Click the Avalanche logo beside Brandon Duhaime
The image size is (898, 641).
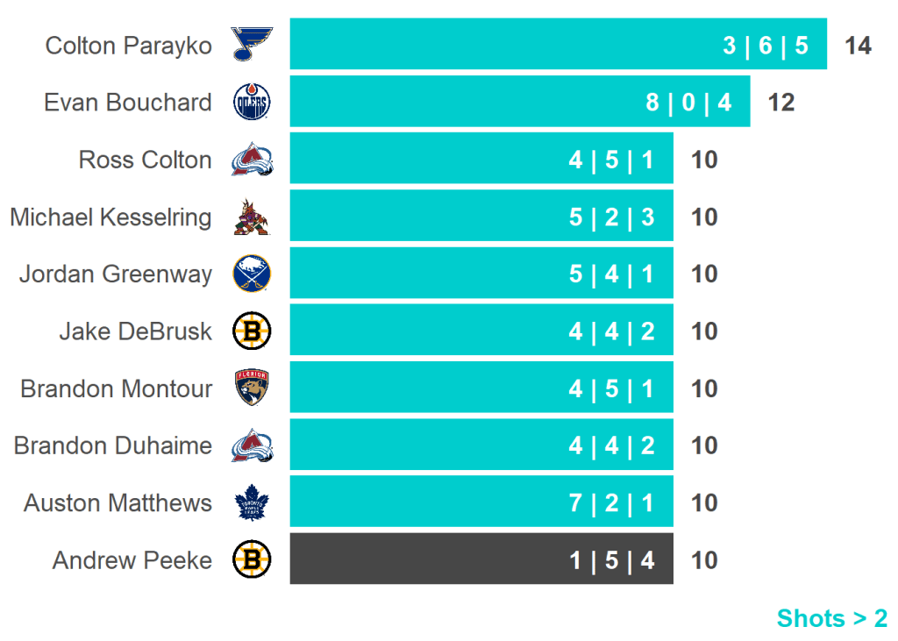point(252,445)
